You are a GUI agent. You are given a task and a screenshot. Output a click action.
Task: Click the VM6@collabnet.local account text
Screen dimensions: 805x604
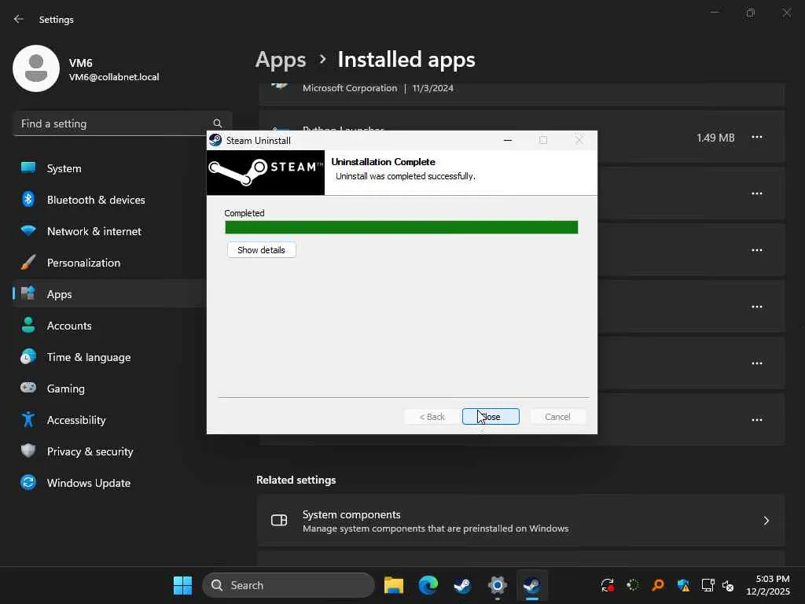pyautogui.click(x=114, y=77)
